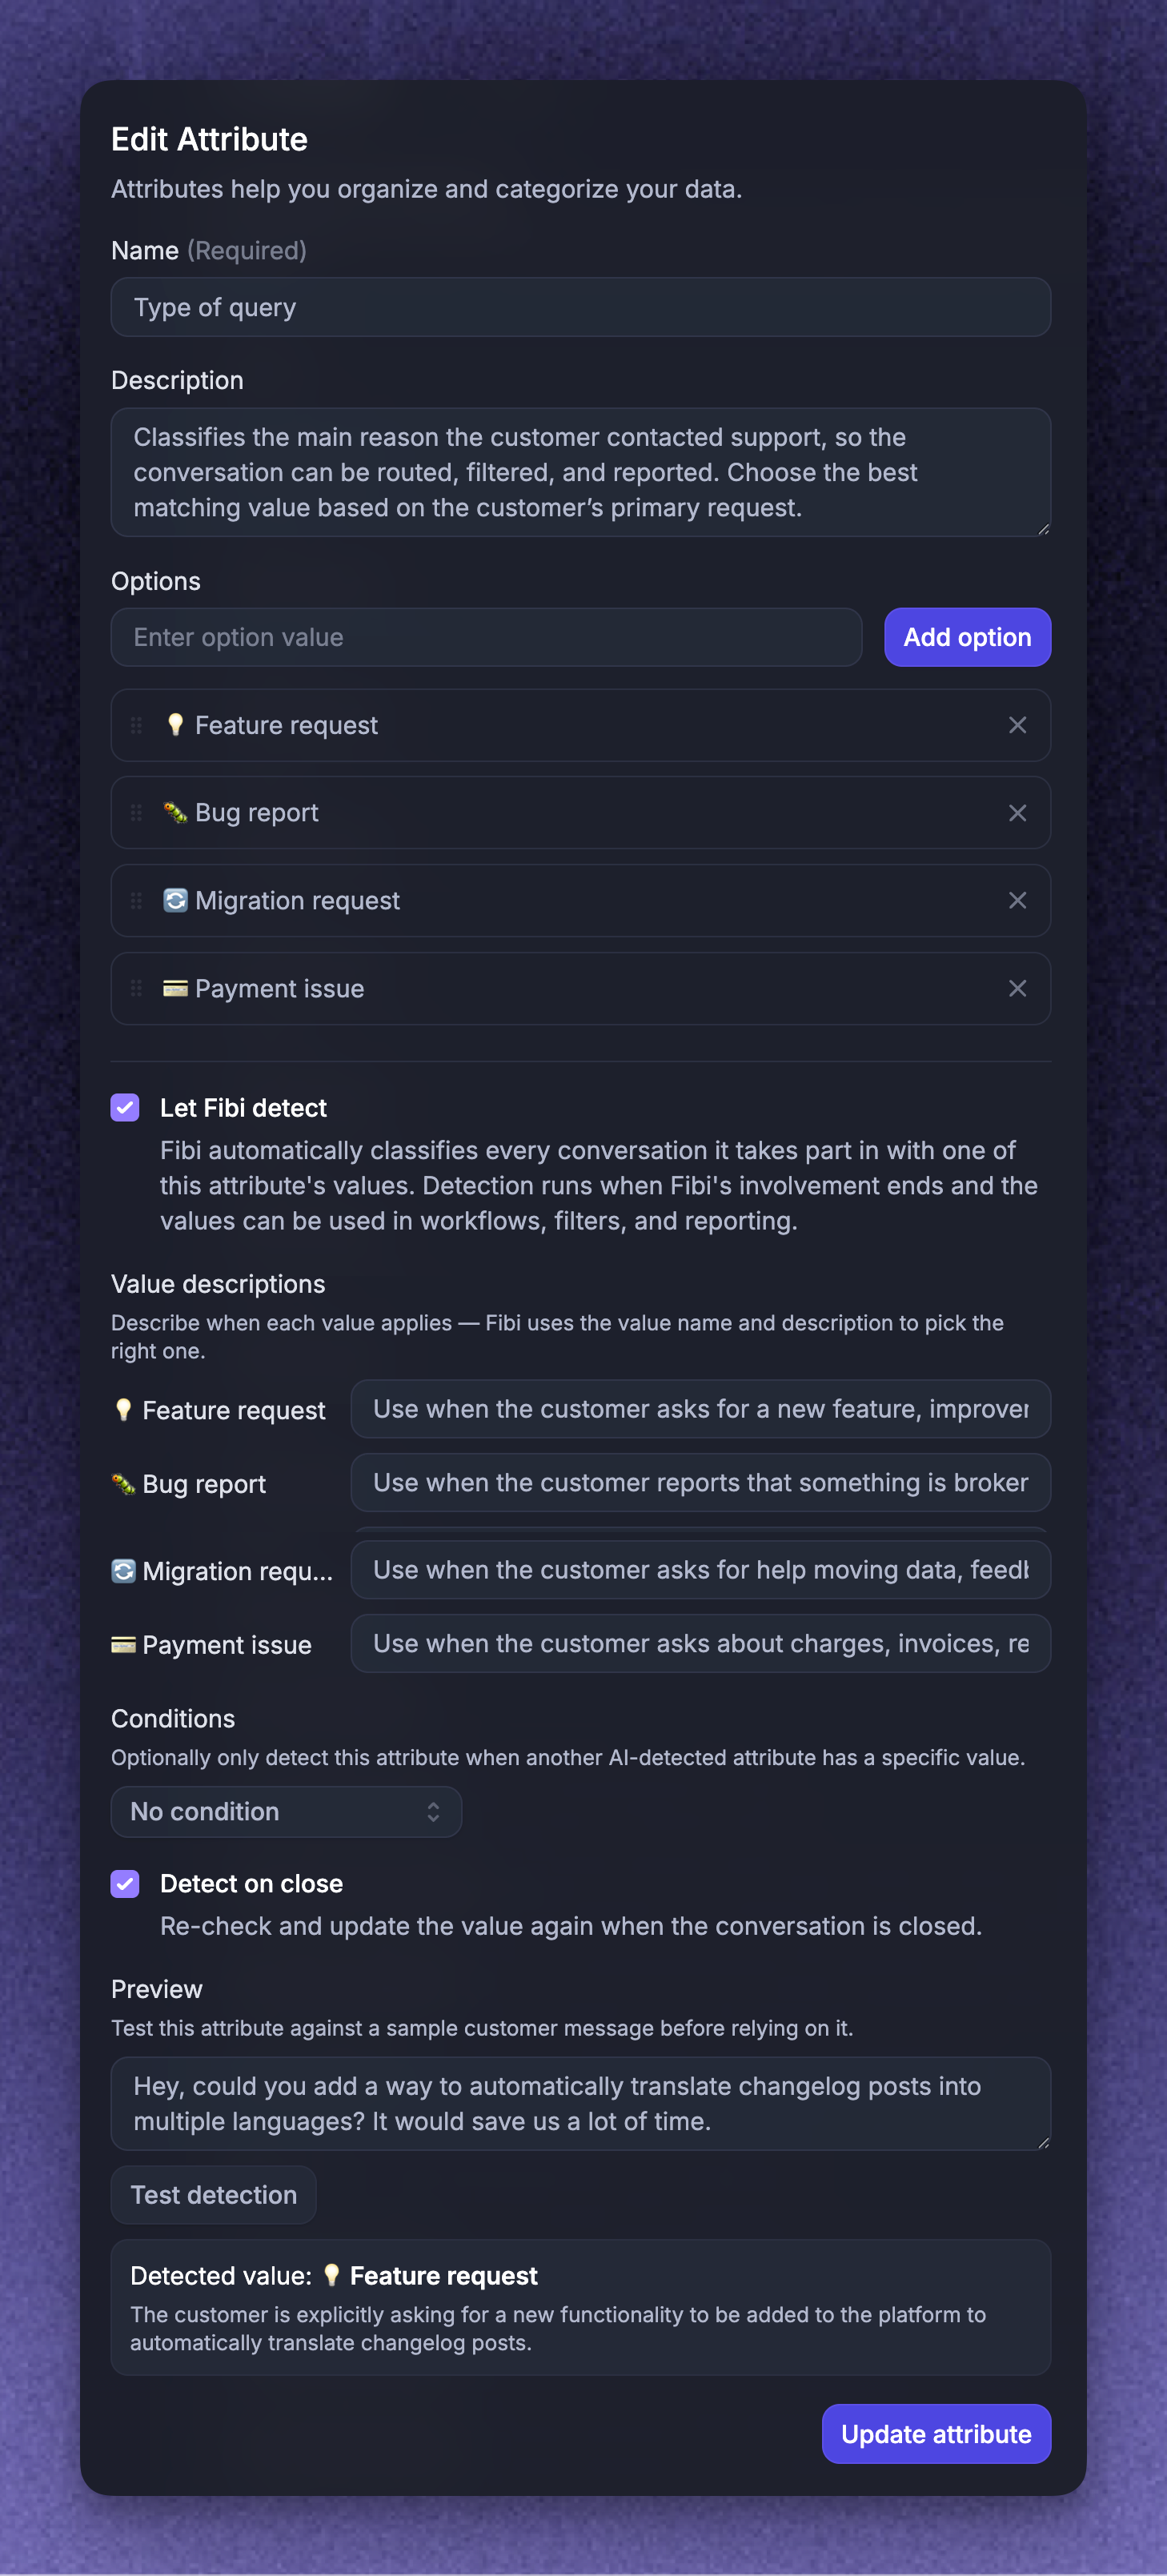Grab the drag handle for Feature request
1167x2576 pixels.
pos(137,725)
